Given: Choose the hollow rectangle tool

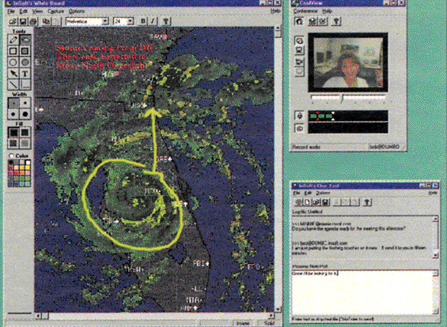Looking at the screenshot, I should [x=13, y=51].
